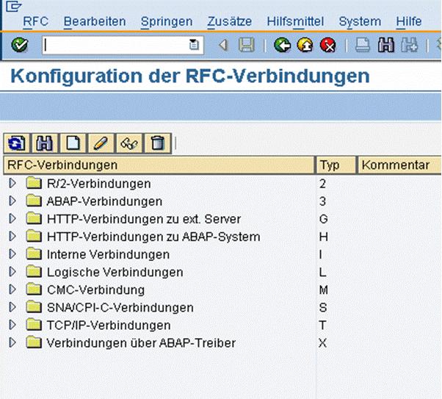Click the Find binoculars icon in the top toolbar
The width and height of the screenshot is (442, 399).
(x=386, y=45)
